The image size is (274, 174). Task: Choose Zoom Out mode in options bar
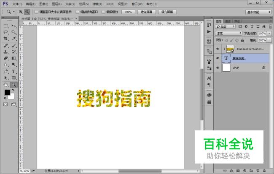click(27, 12)
